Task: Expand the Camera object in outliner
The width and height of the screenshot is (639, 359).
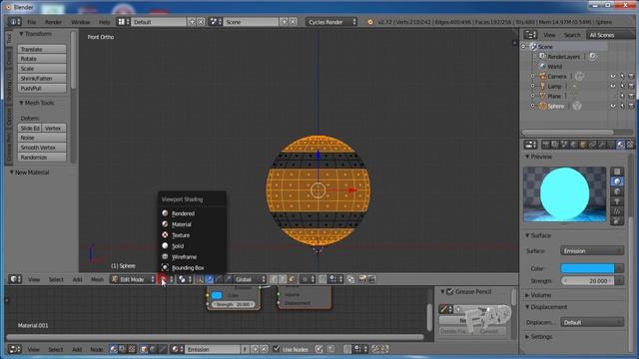Action: tap(532, 76)
